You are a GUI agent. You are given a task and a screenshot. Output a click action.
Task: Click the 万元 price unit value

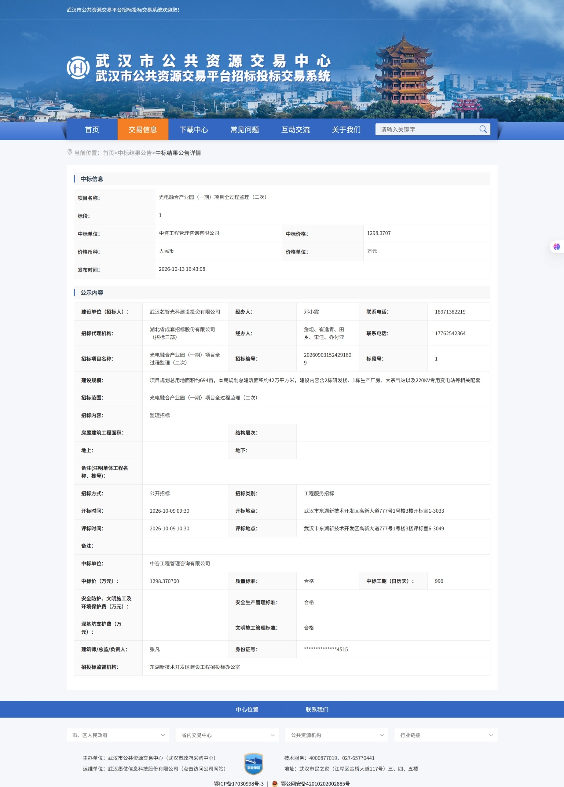coord(372,251)
